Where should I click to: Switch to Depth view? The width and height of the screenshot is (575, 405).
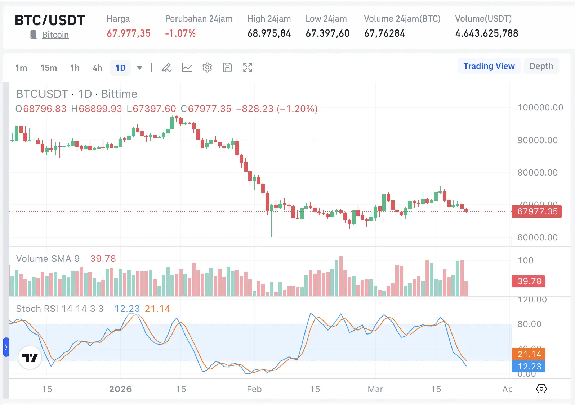click(x=541, y=66)
